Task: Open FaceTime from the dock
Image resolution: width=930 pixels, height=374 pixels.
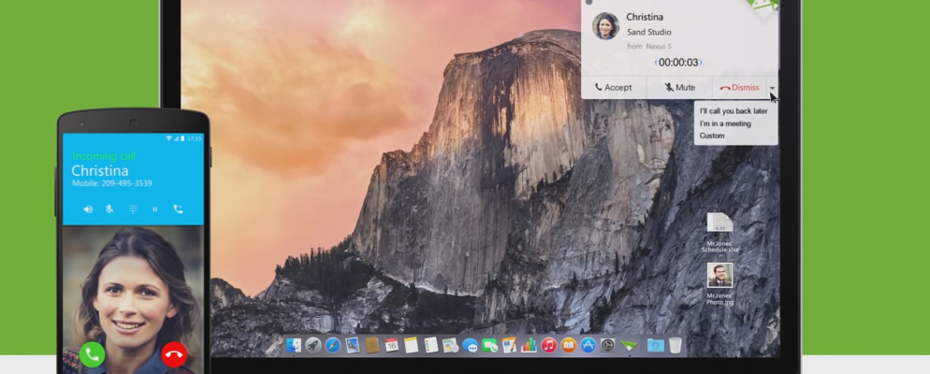Action: coord(489,346)
